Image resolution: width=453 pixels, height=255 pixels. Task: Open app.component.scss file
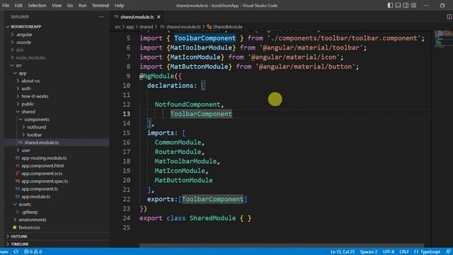tap(42, 174)
